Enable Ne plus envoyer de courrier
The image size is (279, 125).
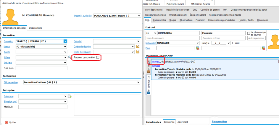[249, 33]
